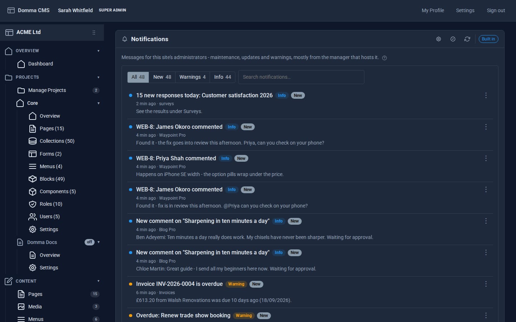The width and height of the screenshot is (516, 322).
Task: Click the Forms (2) layout icon
Action: 33,154
